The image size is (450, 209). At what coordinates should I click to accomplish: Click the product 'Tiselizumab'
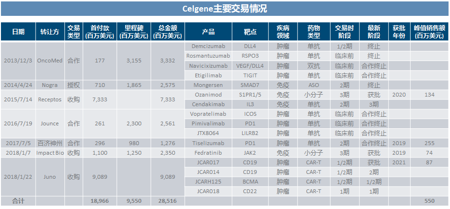point(208,143)
